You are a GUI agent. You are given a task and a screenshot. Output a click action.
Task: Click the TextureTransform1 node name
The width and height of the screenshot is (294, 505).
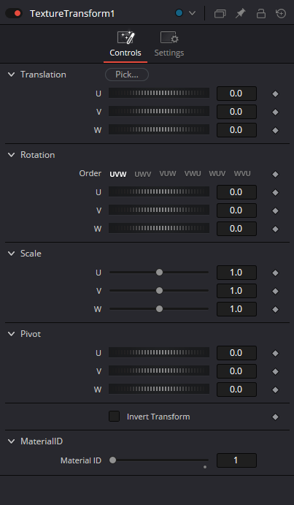tap(72, 14)
